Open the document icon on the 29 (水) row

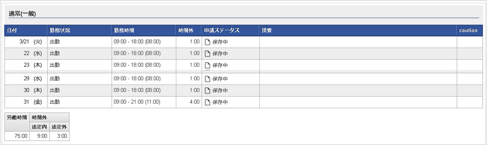pos(207,79)
